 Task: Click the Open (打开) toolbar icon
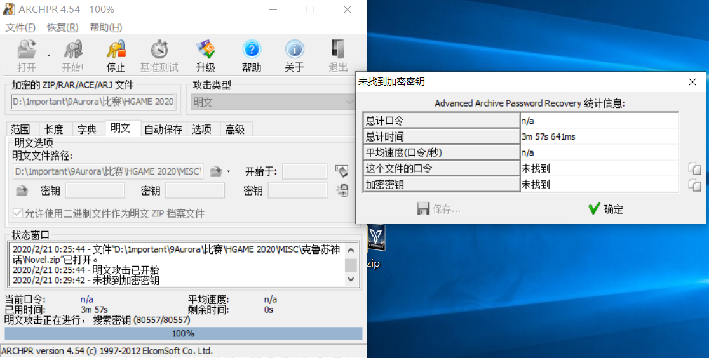click(x=27, y=50)
